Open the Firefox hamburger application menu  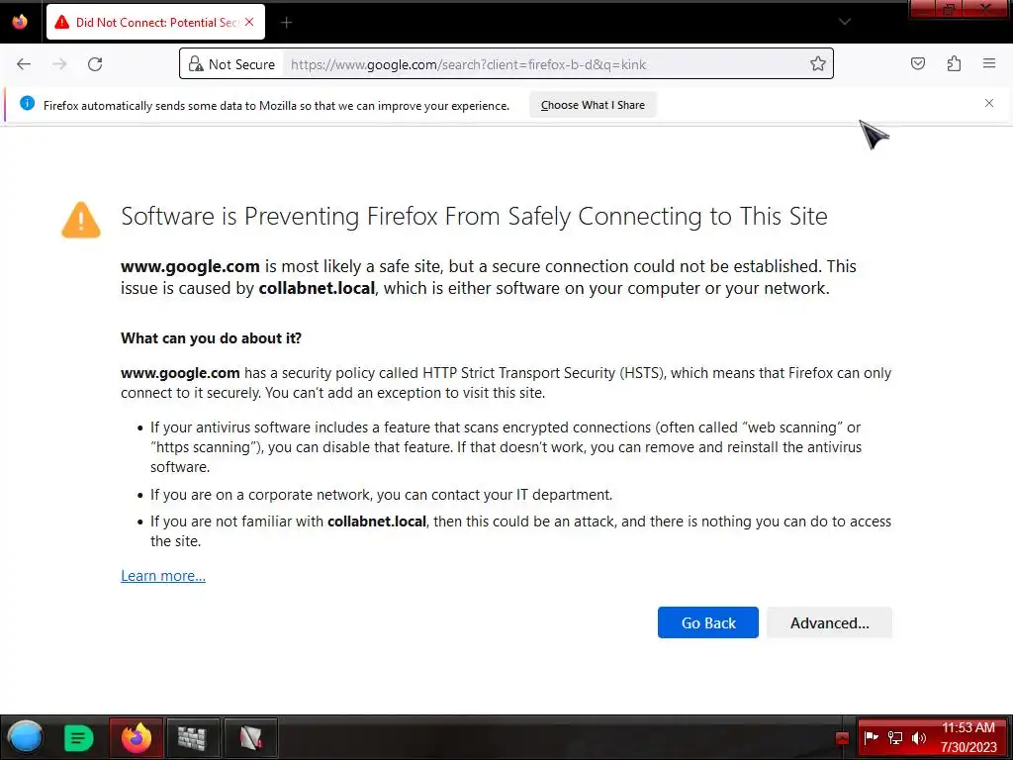pyautogui.click(x=989, y=63)
